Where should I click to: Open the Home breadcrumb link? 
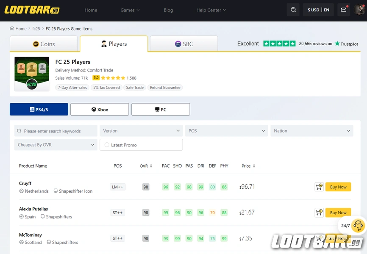pyautogui.click(x=21, y=28)
